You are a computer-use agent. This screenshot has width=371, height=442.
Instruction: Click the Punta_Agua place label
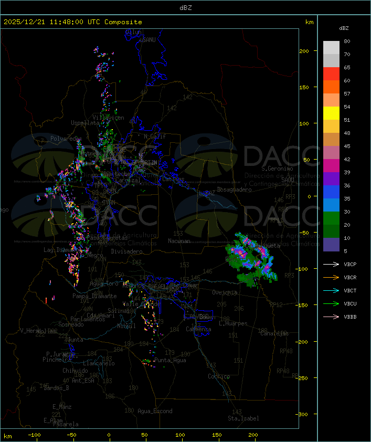click(x=170, y=360)
